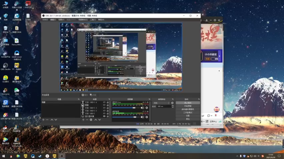The height and width of the screenshot is (159, 284).
Task: Open 视图(V) menu in OBS
Action: point(61,20)
